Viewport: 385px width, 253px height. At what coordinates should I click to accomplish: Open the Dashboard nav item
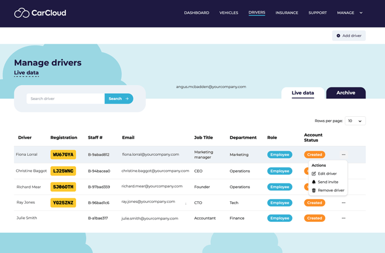[x=197, y=13]
